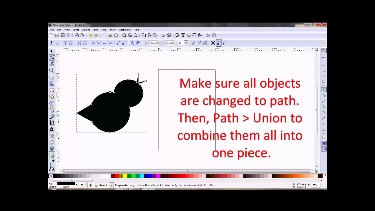Select the Rectangle tool
Image resolution: width=375 pixels, height=211 pixels.
pyautogui.click(x=52, y=77)
